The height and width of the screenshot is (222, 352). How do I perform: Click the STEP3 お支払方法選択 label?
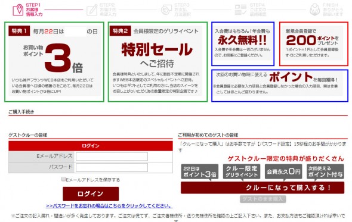click(x=183, y=10)
